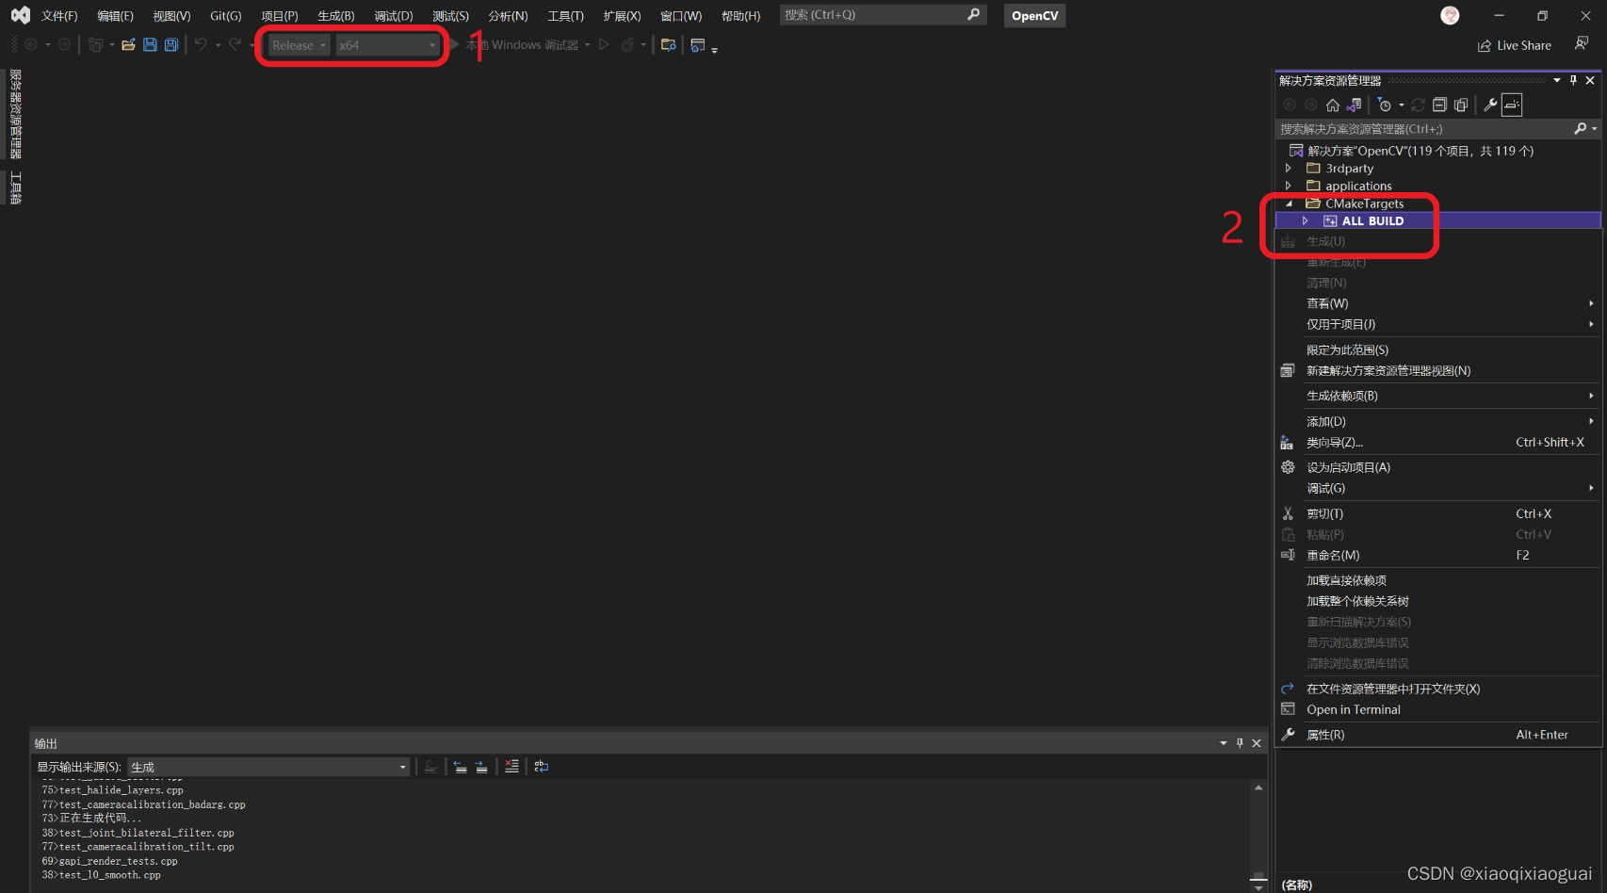
Task: Jump to previous message in Output
Action: coord(461,766)
